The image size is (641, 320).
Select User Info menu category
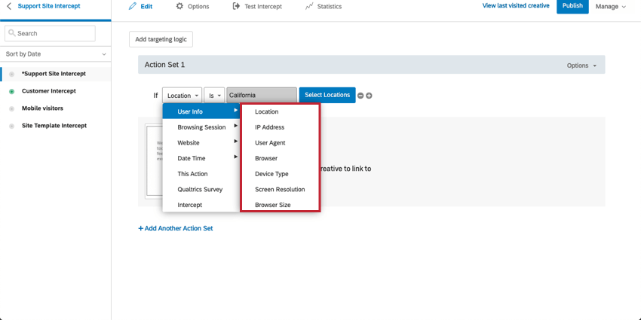pos(201,111)
